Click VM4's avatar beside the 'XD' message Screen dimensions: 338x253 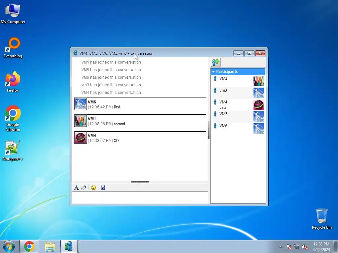point(81,137)
